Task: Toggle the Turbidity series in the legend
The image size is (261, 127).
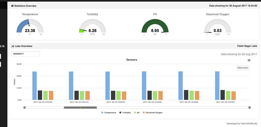Action: tap(125, 113)
